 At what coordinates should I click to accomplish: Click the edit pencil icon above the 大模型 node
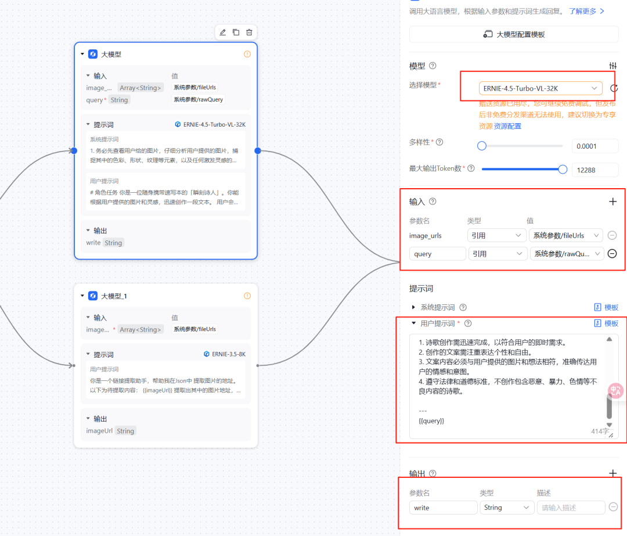(223, 33)
